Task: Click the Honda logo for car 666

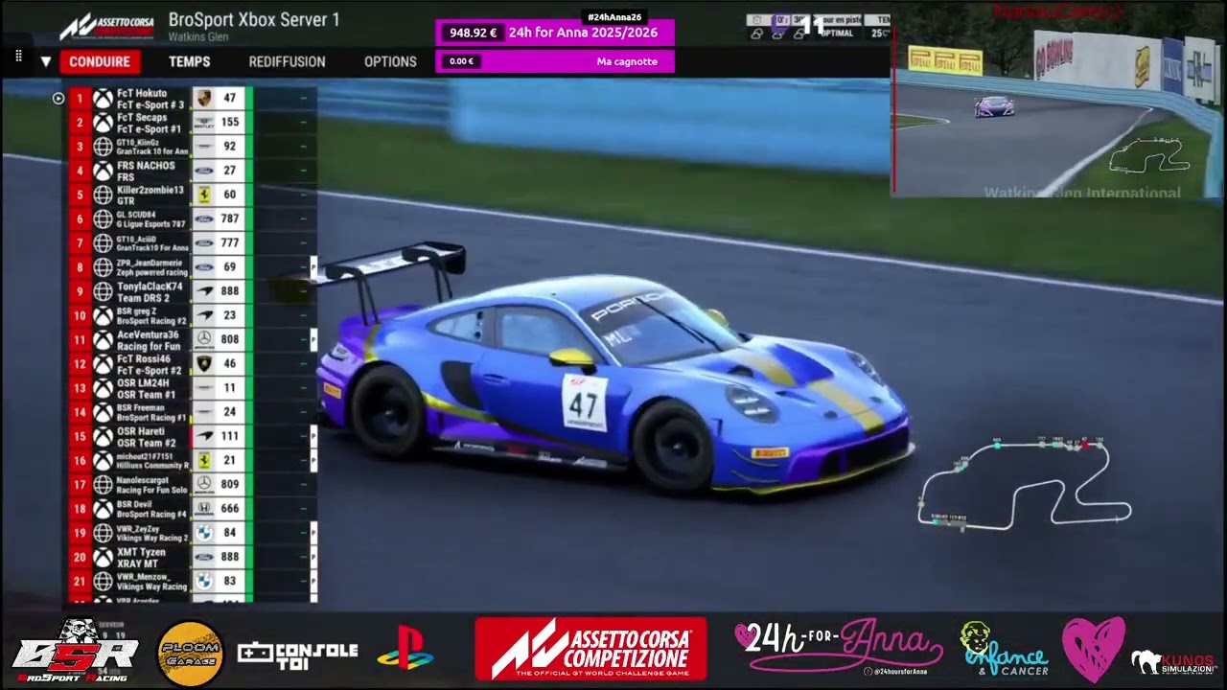Action: point(203,508)
